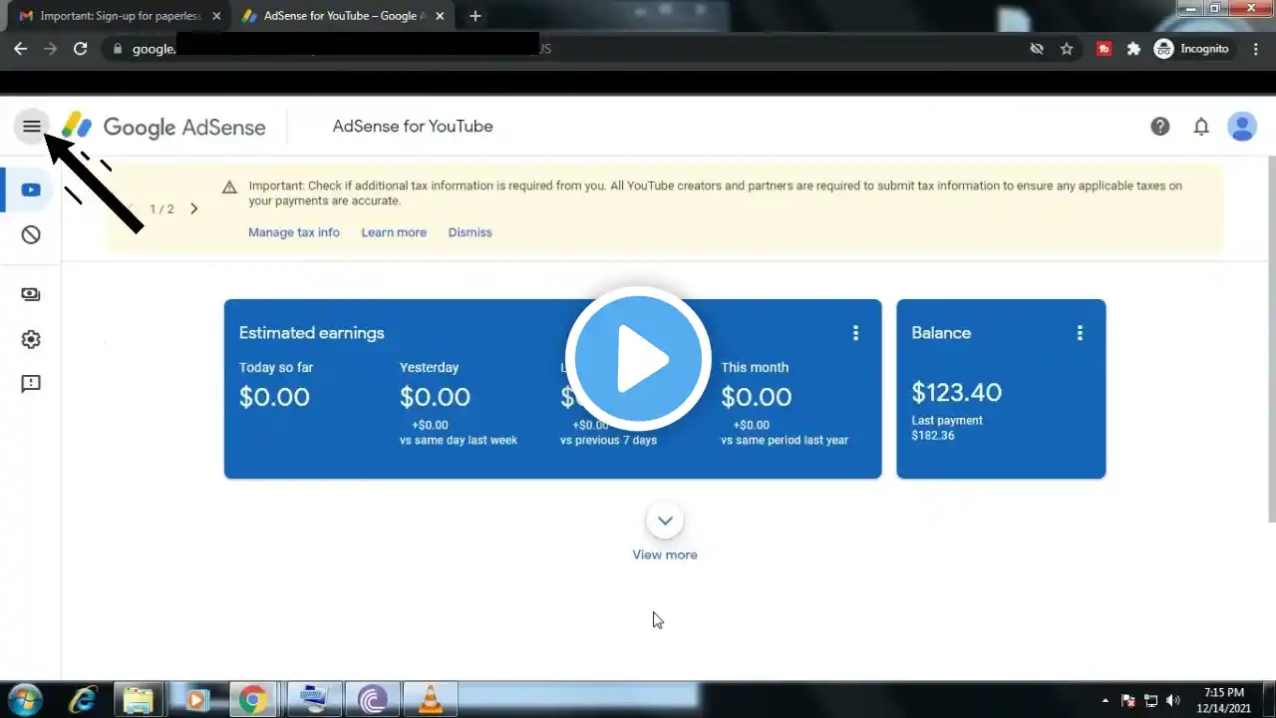Click the volume icon in system tray
Image resolution: width=1276 pixels, height=718 pixels.
tap(1172, 701)
